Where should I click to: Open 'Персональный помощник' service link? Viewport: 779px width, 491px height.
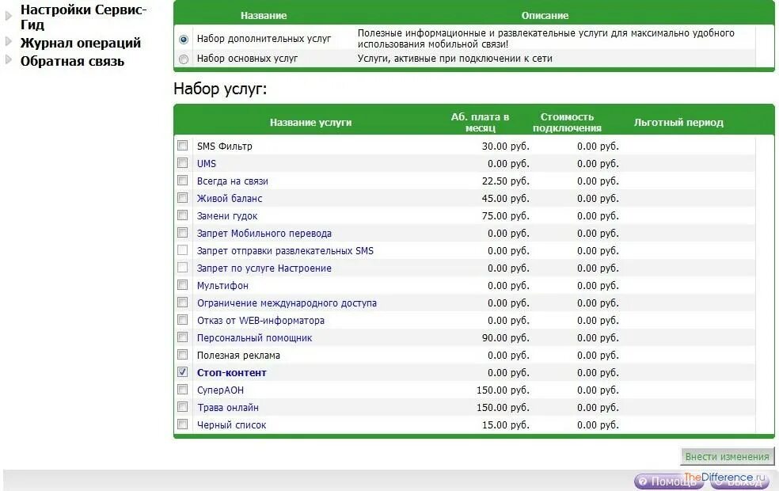pos(254,337)
